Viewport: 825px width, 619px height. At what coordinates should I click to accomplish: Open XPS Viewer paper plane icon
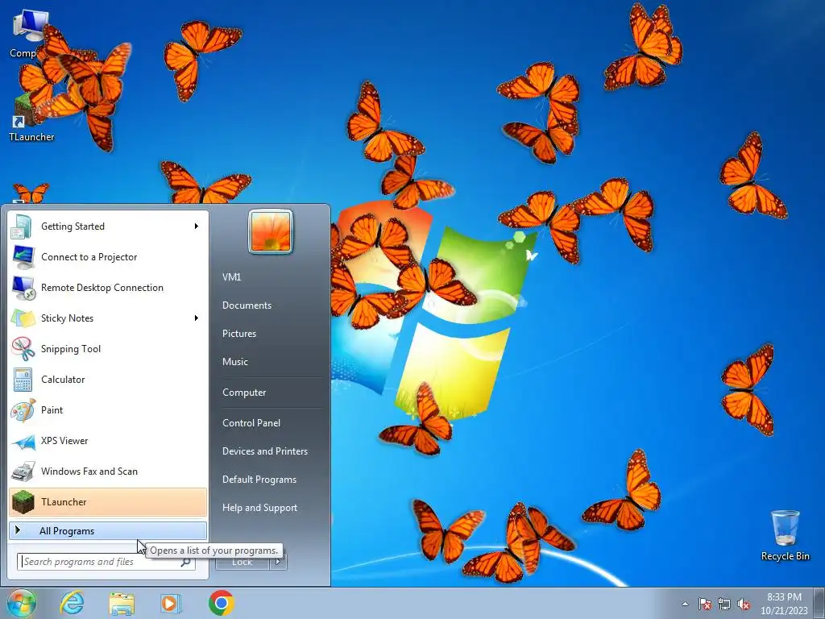point(23,441)
